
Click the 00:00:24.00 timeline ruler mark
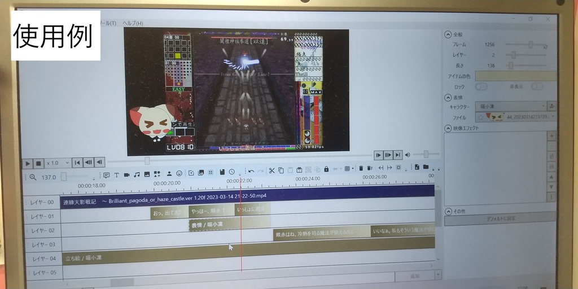coord(308,179)
